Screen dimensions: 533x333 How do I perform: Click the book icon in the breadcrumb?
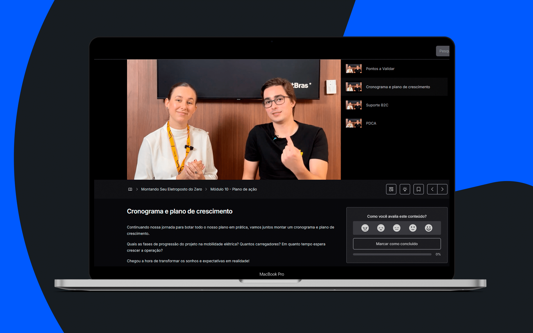click(130, 189)
